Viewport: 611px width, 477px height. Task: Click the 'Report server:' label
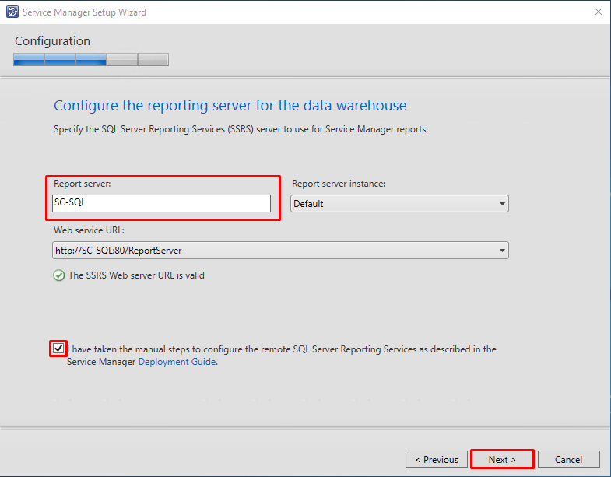(83, 184)
